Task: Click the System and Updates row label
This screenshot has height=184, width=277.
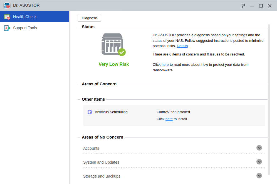Action: [x=101, y=163]
